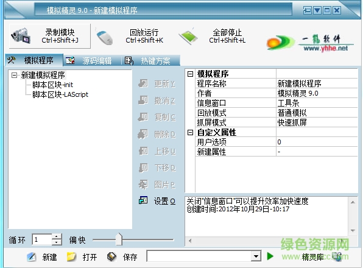Collapse the 新建模拟程序 tree node

tap(14, 75)
